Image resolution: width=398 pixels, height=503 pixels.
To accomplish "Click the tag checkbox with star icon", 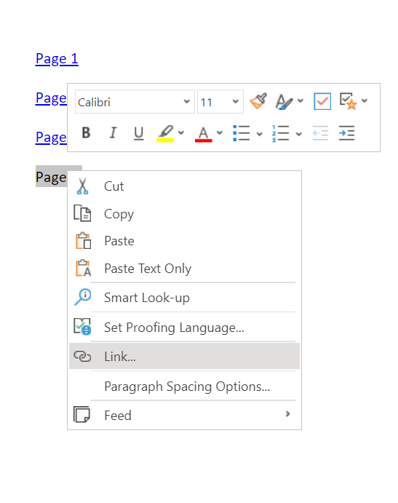I will [x=349, y=101].
